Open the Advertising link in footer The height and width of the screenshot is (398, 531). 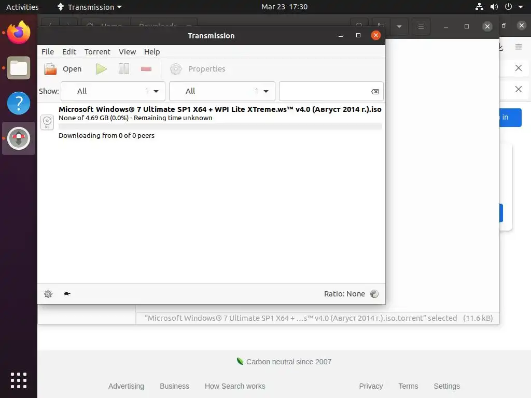tap(126, 386)
